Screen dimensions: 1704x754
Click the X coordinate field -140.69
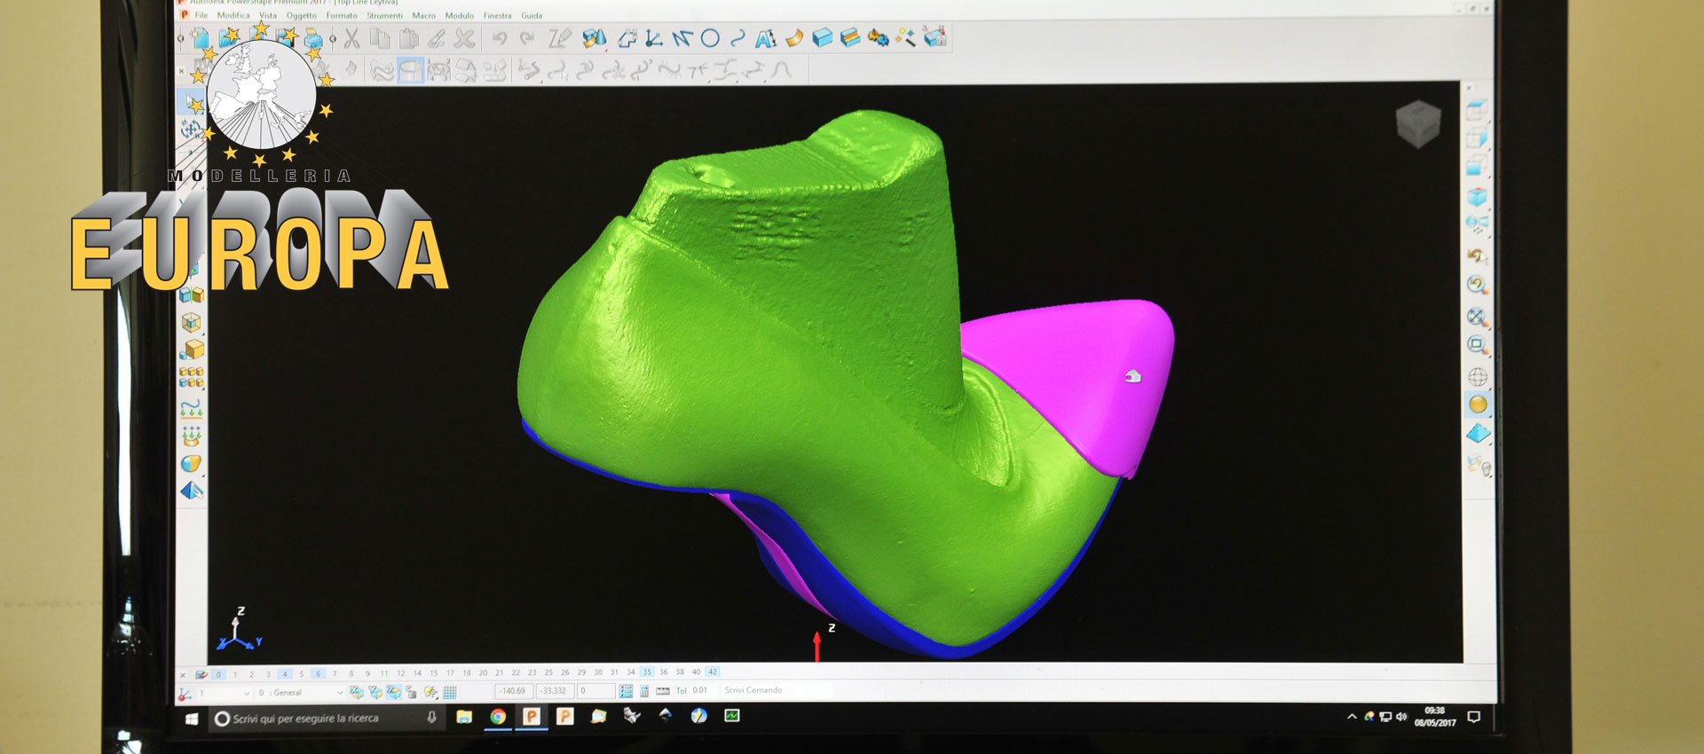click(513, 691)
